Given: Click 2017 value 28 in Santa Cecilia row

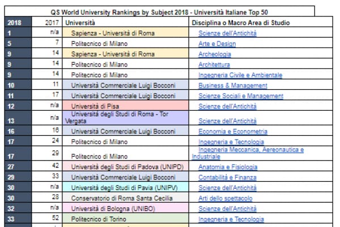Looking at the screenshot, I should [x=47, y=197].
